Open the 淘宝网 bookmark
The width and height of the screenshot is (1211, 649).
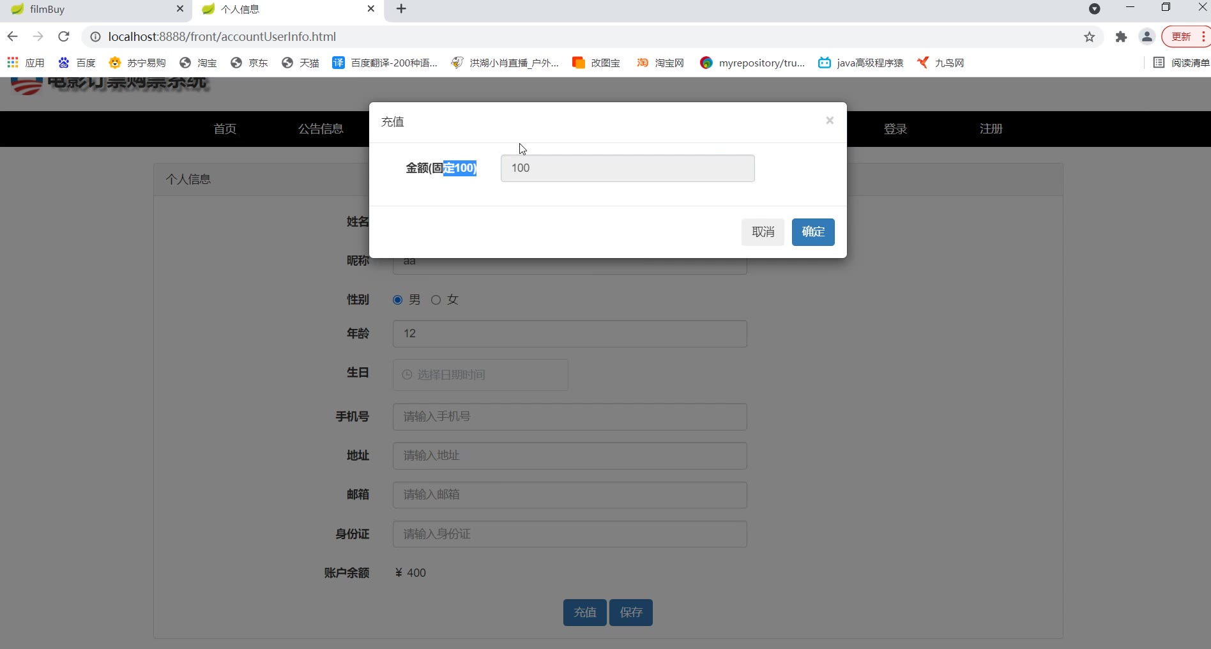click(660, 63)
